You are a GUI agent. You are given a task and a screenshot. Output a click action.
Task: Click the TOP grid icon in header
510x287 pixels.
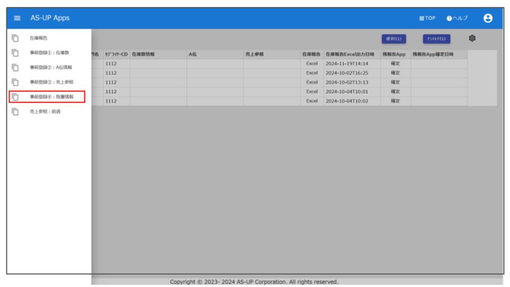(423, 18)
